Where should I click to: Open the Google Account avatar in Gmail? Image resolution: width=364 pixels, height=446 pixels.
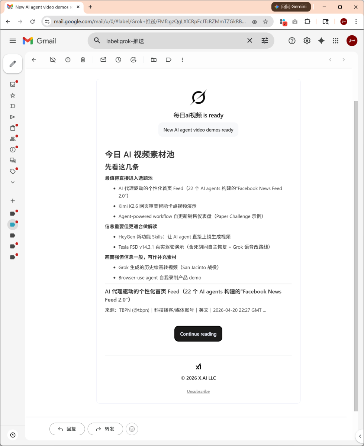coord(352,41)
